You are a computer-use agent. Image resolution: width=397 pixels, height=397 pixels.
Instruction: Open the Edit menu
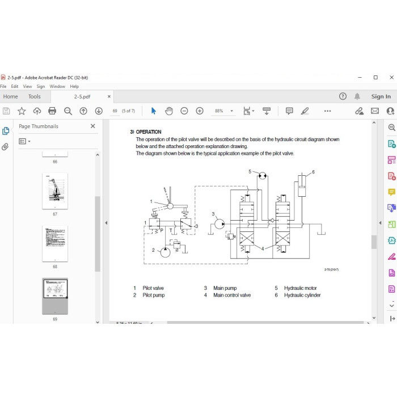click(14, 86)
